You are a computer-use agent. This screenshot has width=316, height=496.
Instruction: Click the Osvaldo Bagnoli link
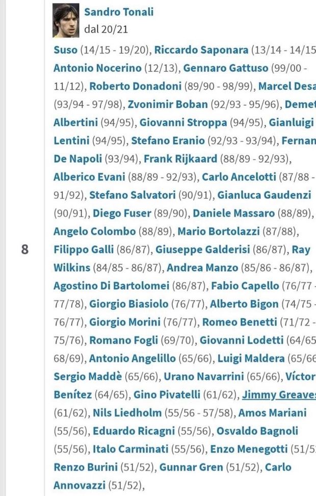[x=257, y=431]
